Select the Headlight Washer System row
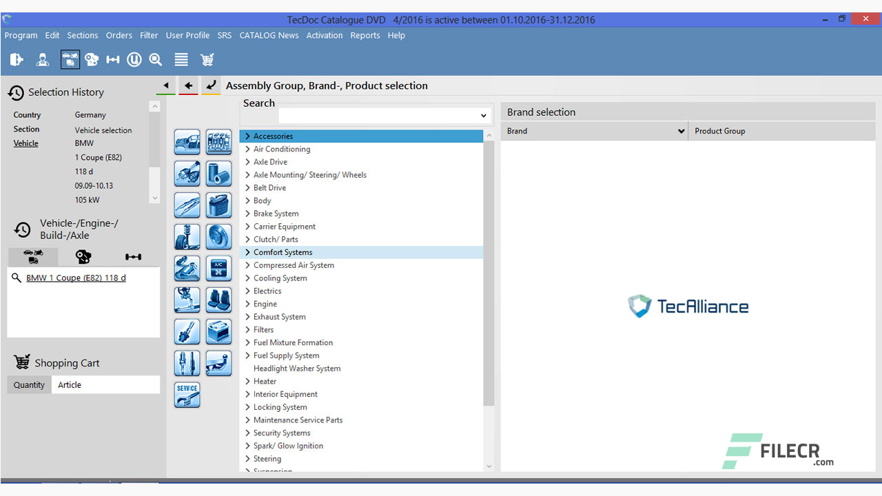 pyautogui.click(x=362, y=369)
